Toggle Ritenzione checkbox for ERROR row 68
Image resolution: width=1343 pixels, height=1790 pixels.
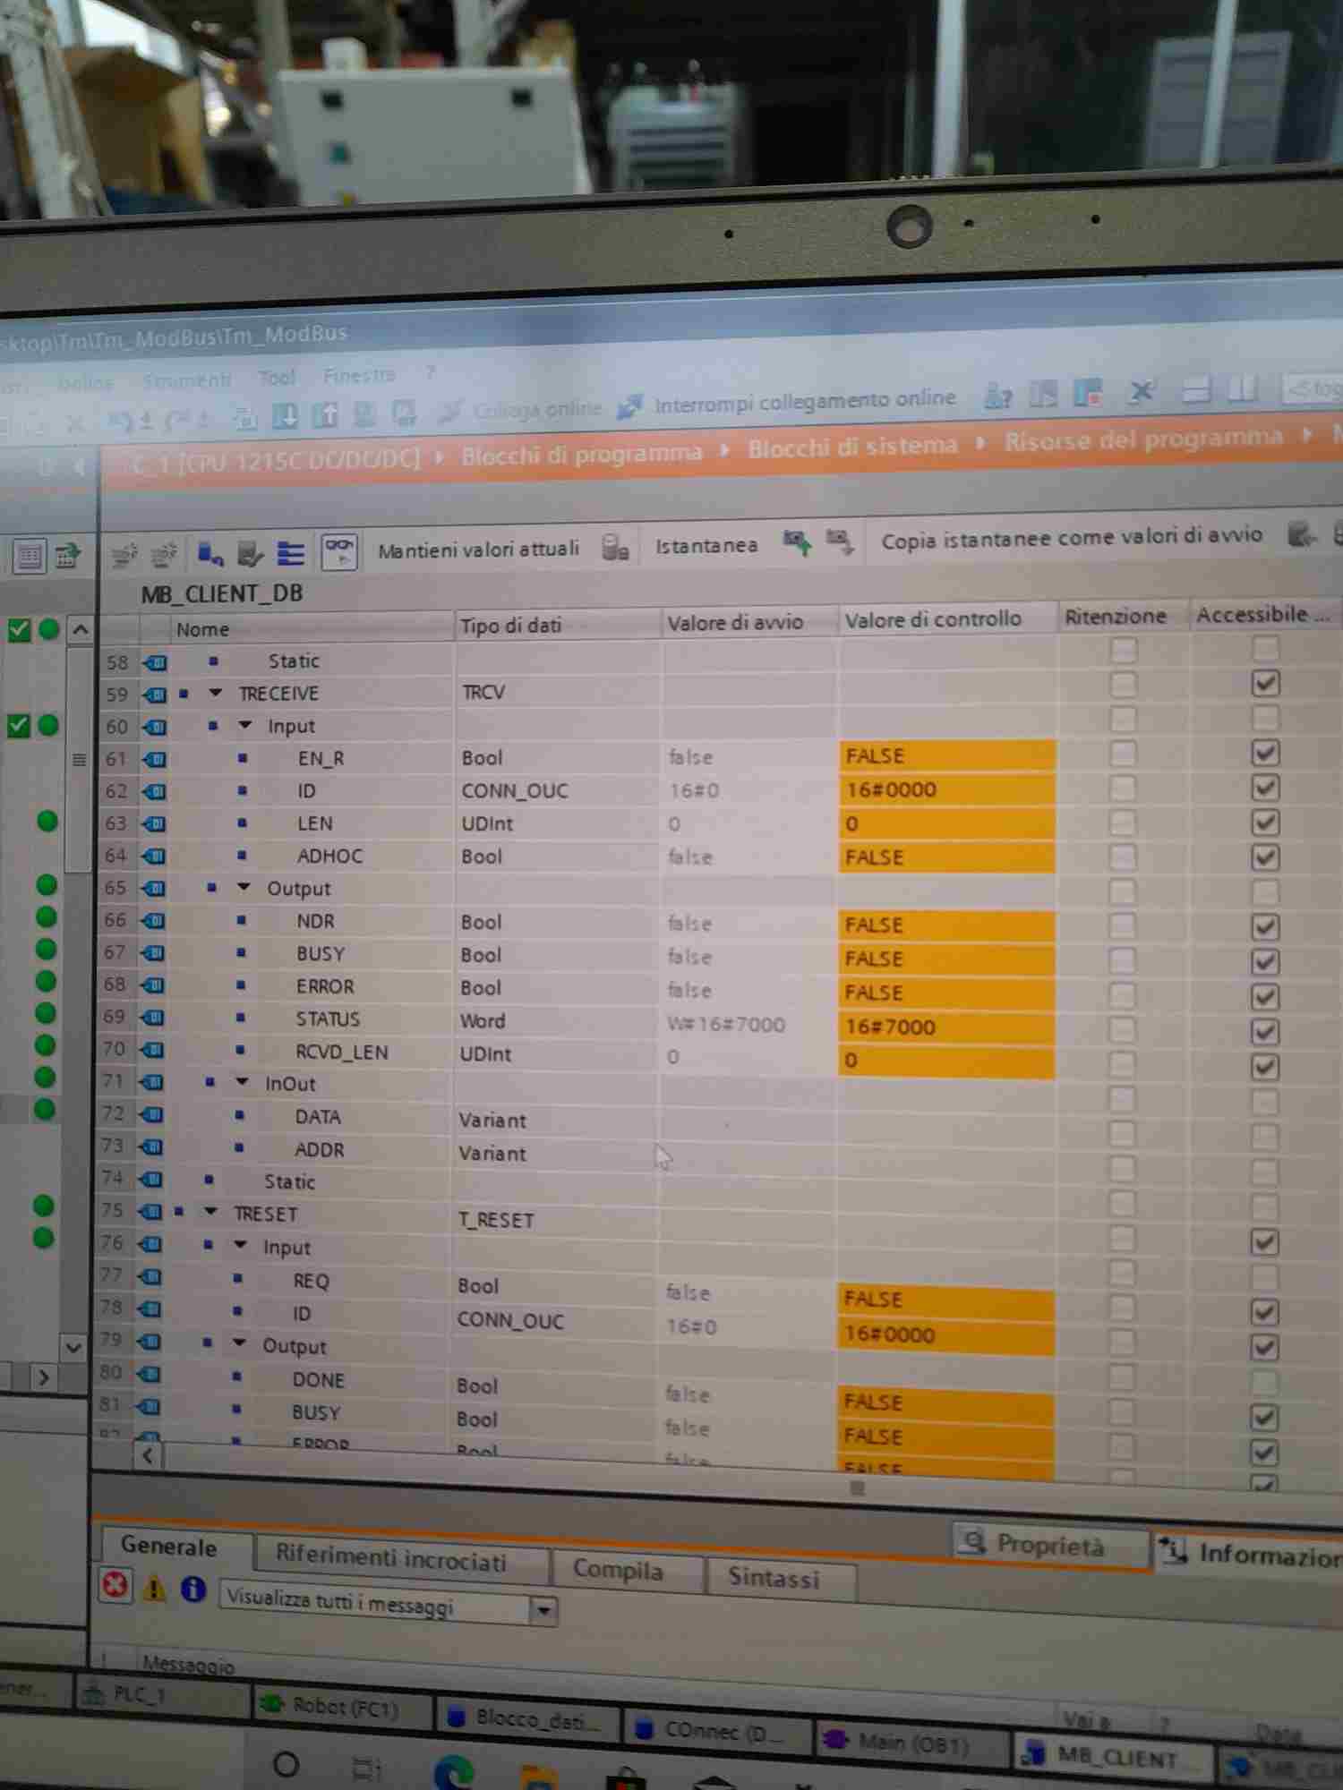[1122, 994]
